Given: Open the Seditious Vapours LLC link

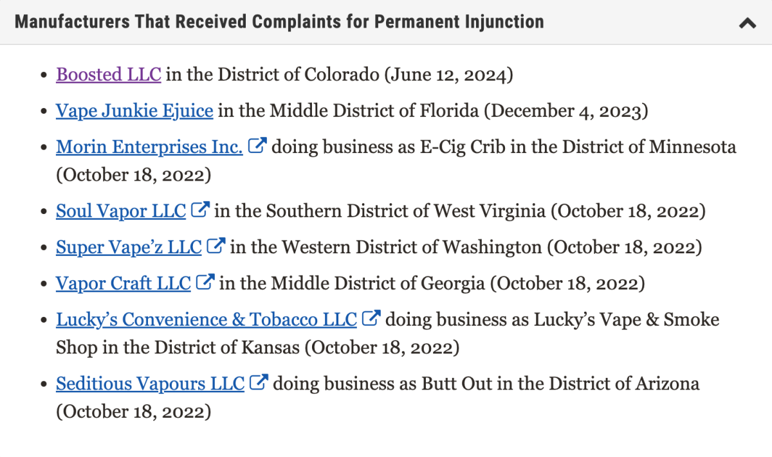Looking at the screenshot, I should coord(150,384).
